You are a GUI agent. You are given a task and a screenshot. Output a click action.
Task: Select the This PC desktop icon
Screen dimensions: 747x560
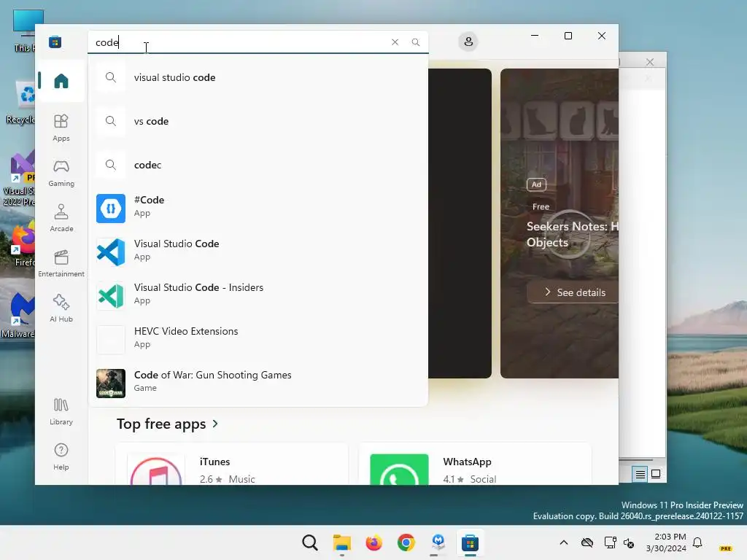(24, 31)
